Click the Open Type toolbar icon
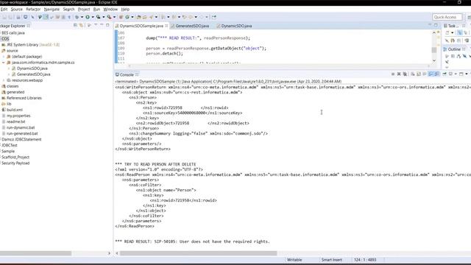This screenshot has height=265, width=471. tap(138, 17)
